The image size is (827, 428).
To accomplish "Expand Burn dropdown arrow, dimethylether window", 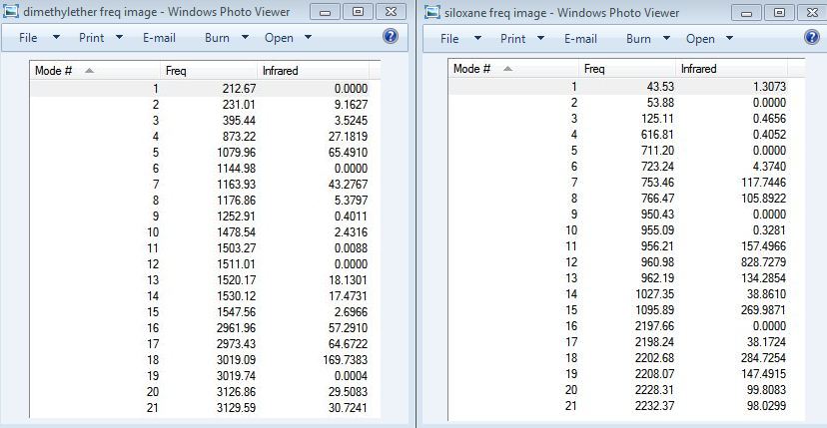I will [245, 38].
